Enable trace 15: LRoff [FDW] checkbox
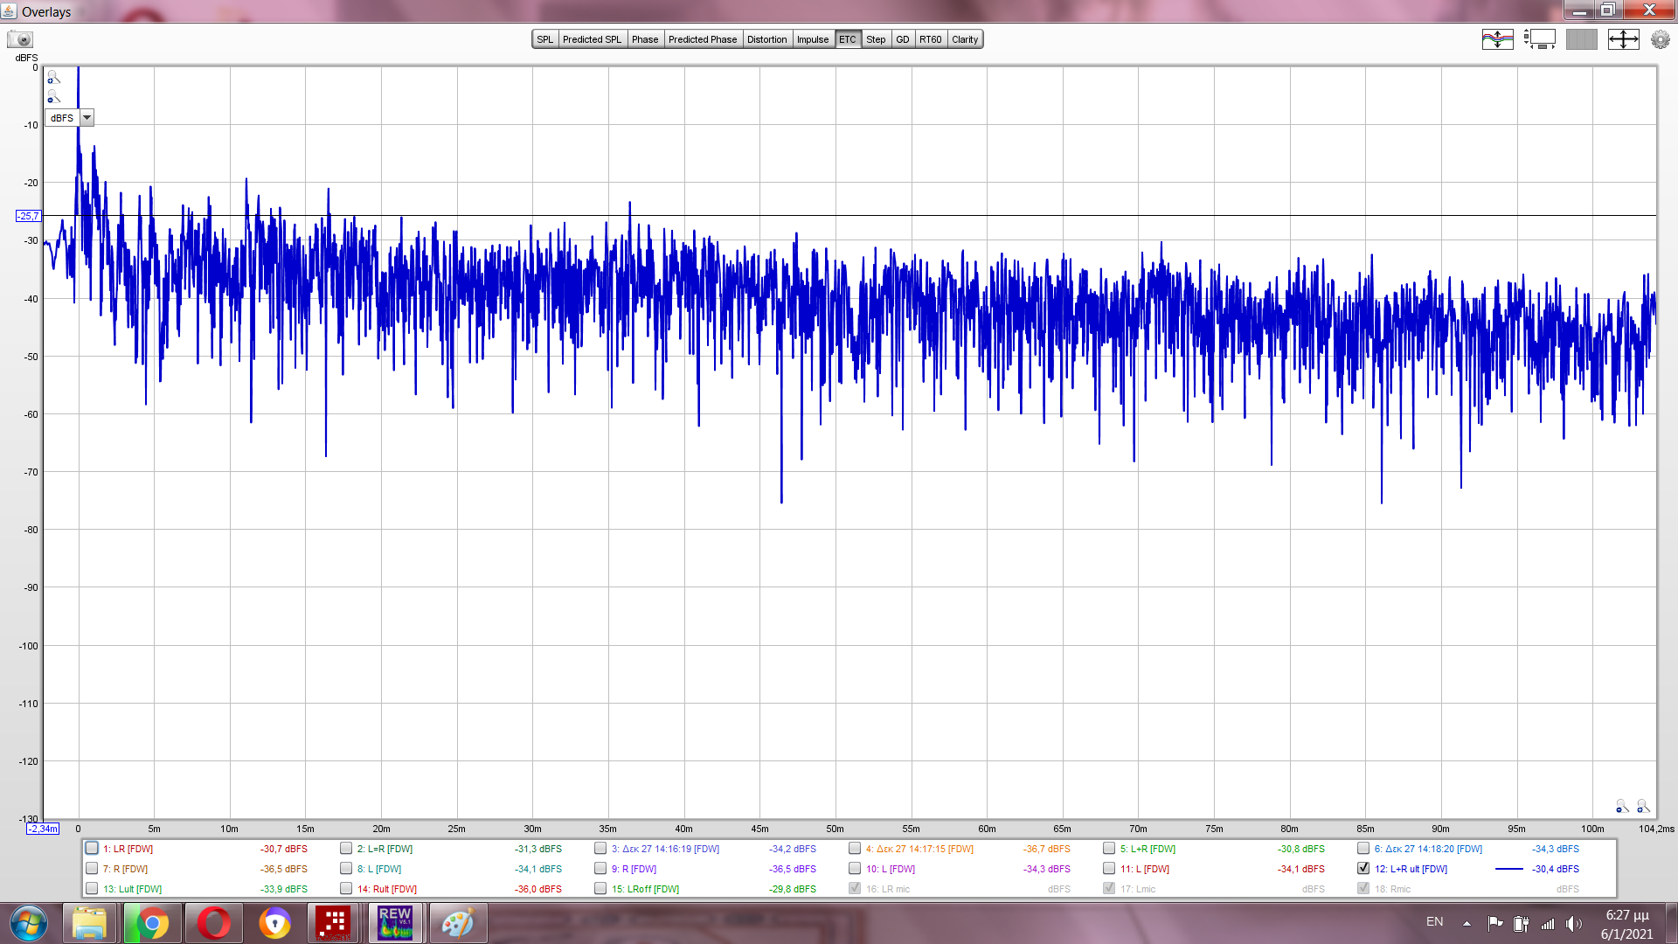The width and height of the screenshot is (1678, 944). pyautogui.click(x=600, y=889)
